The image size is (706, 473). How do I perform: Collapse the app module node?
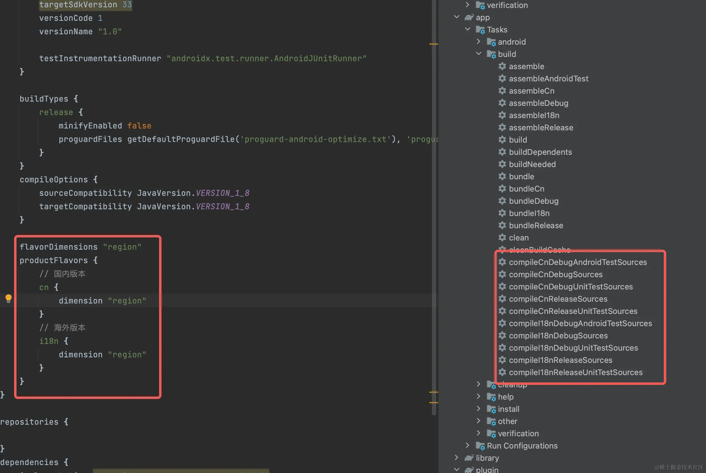[457, 17]
